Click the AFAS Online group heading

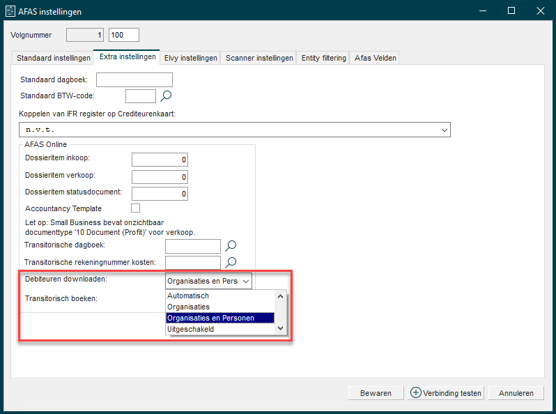[45, 144]
